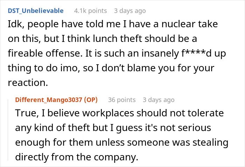Image resolution: width=245 pixels, height=167 pixels.
Task: Click "Idk," at the start of the comment
Action: (16, 24)
